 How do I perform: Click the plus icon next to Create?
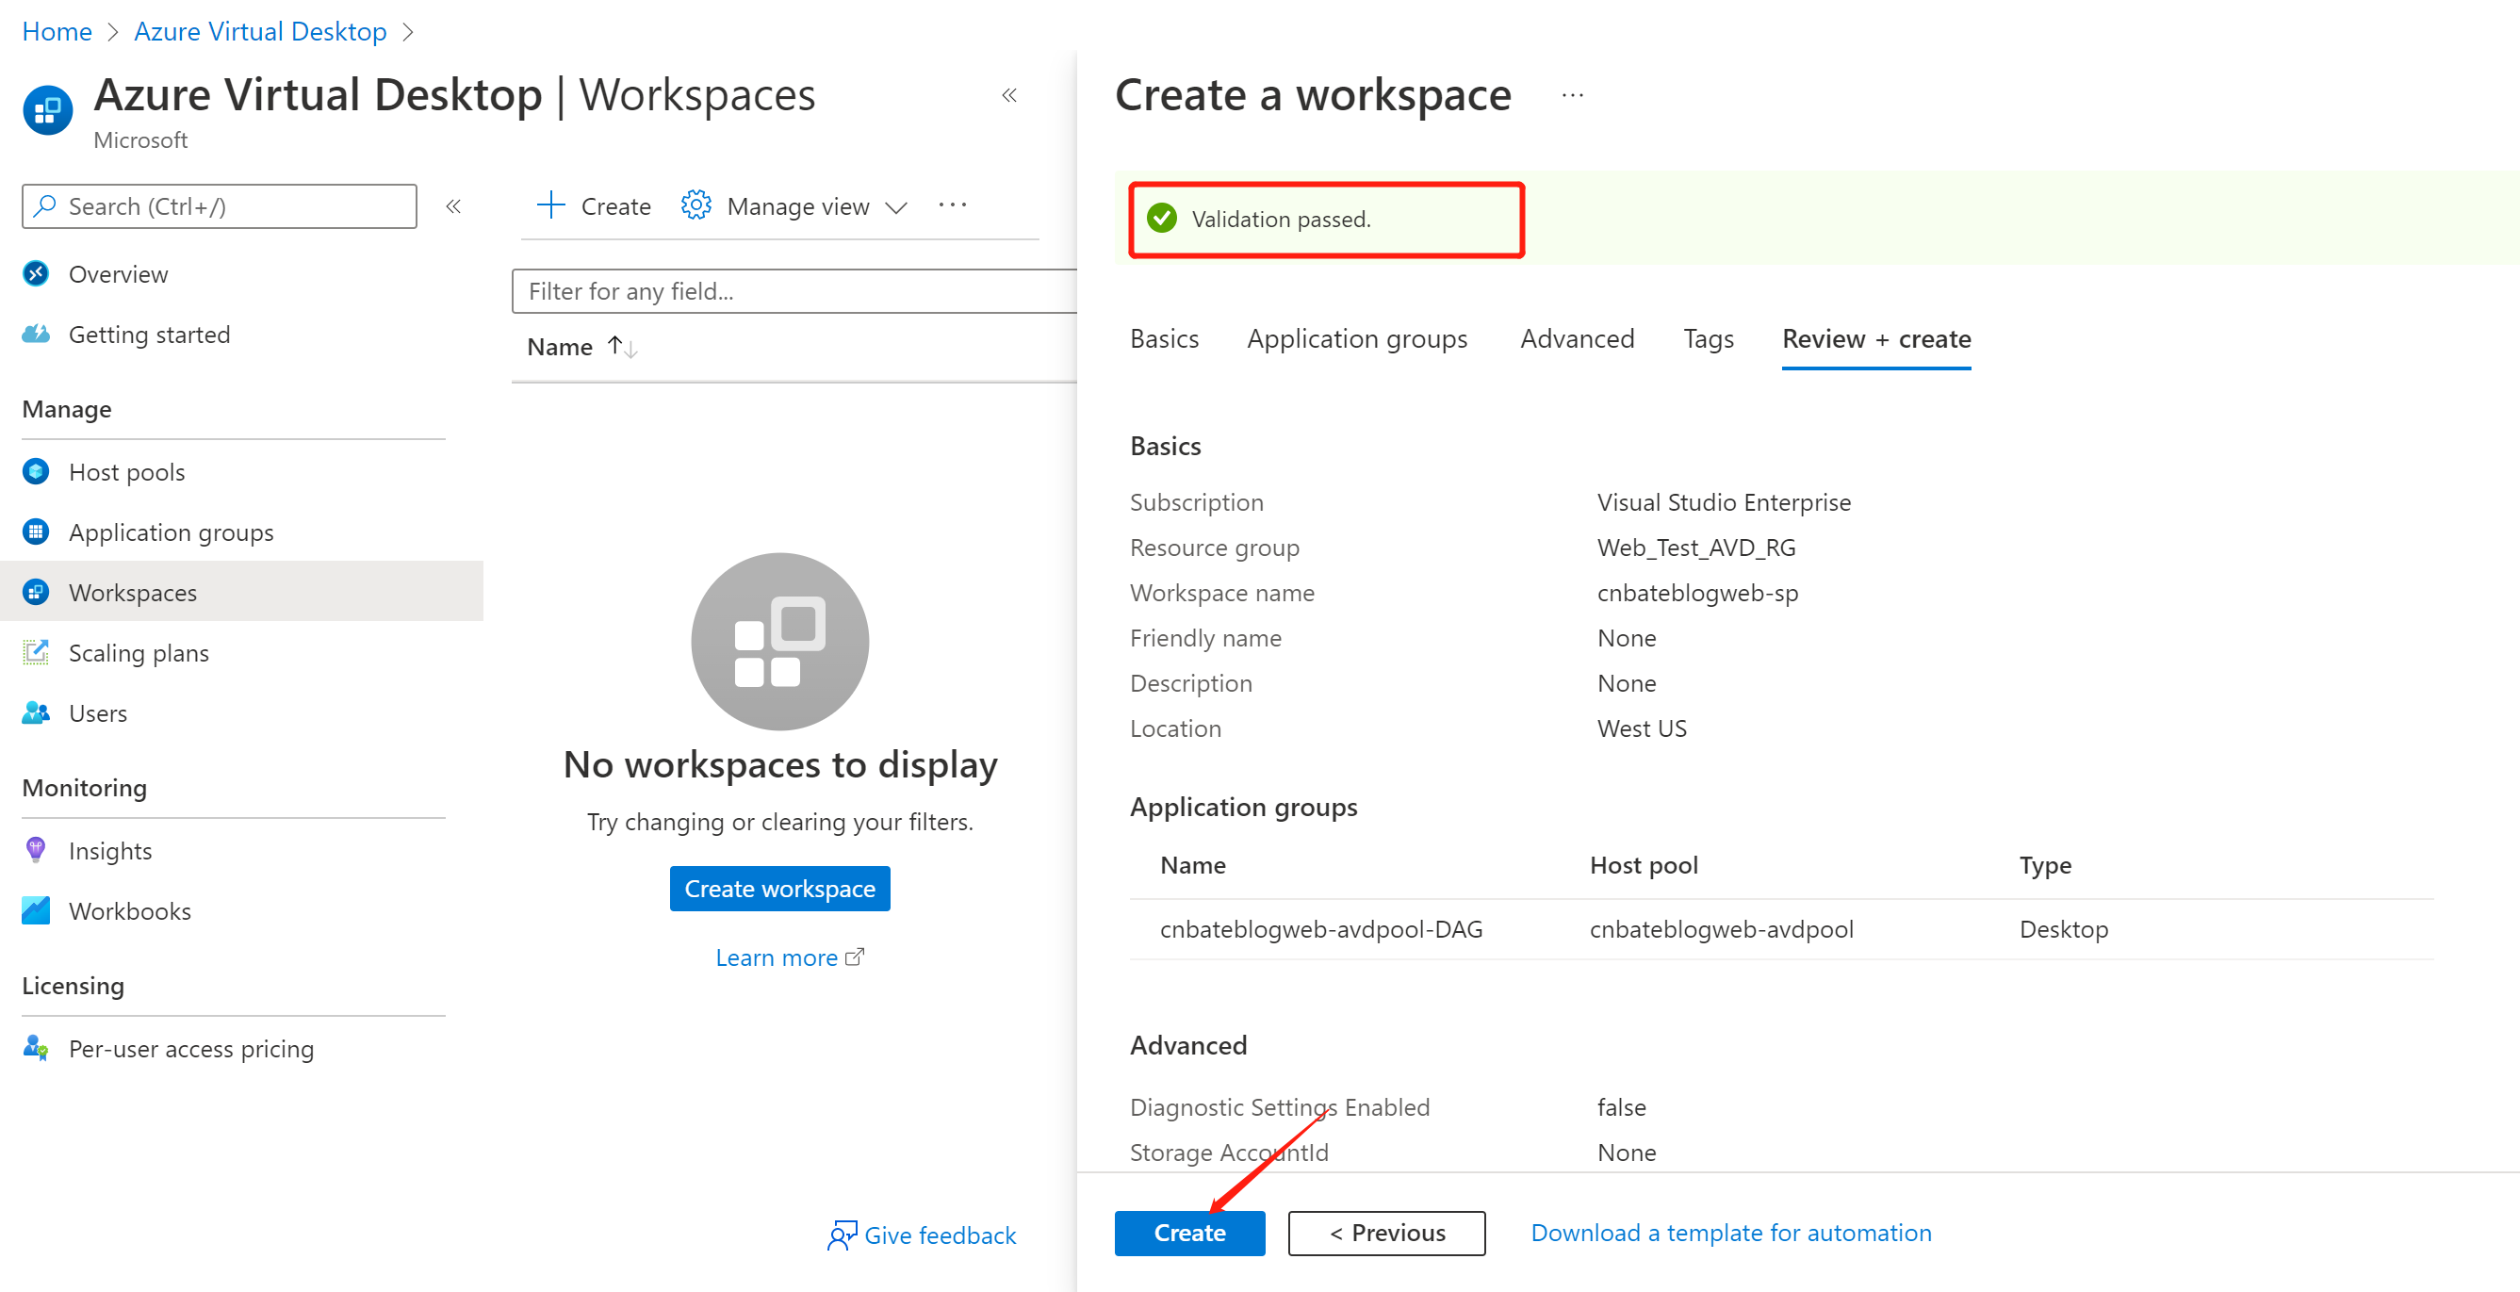(x=550, y=205)
